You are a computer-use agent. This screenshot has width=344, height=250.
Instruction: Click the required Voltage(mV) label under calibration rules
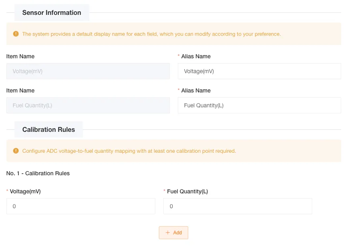coord(25,191)
